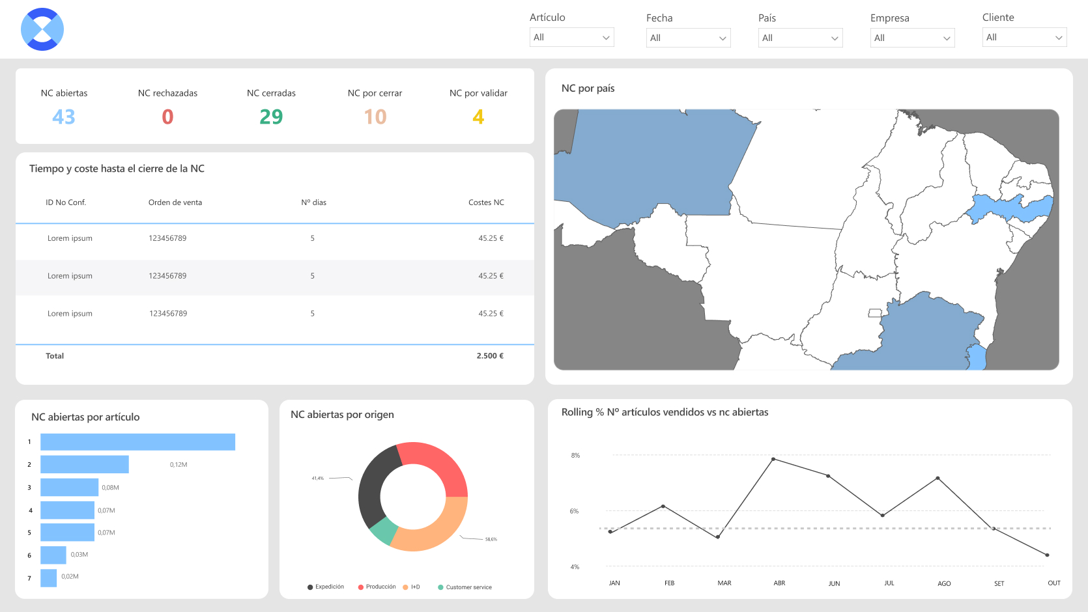Select the second Lorem ipsum table row
Viewport: 1088px width, 612px height.
click(x=275, y=276)
